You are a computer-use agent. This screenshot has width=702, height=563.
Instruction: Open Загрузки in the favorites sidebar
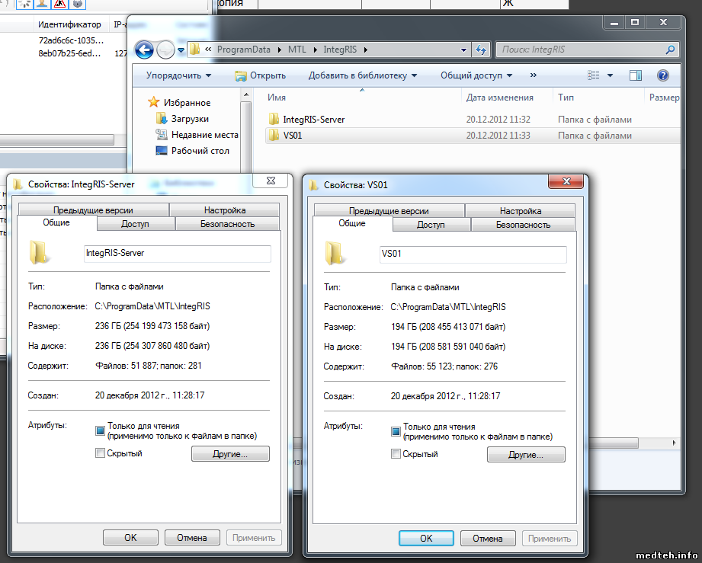coord(190,119)
